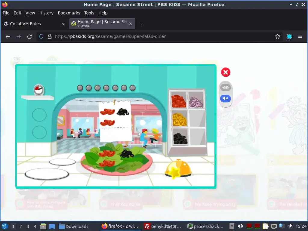This screenshot has width=308, height=231.
Task: Toggle closed captions CC button
Action: click(226, 88)
